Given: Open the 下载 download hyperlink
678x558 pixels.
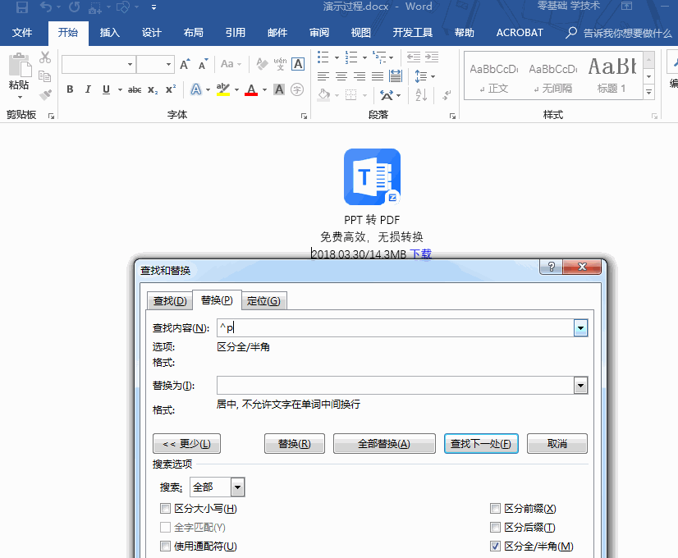Looking at the screenshot, I should [421, 254].
